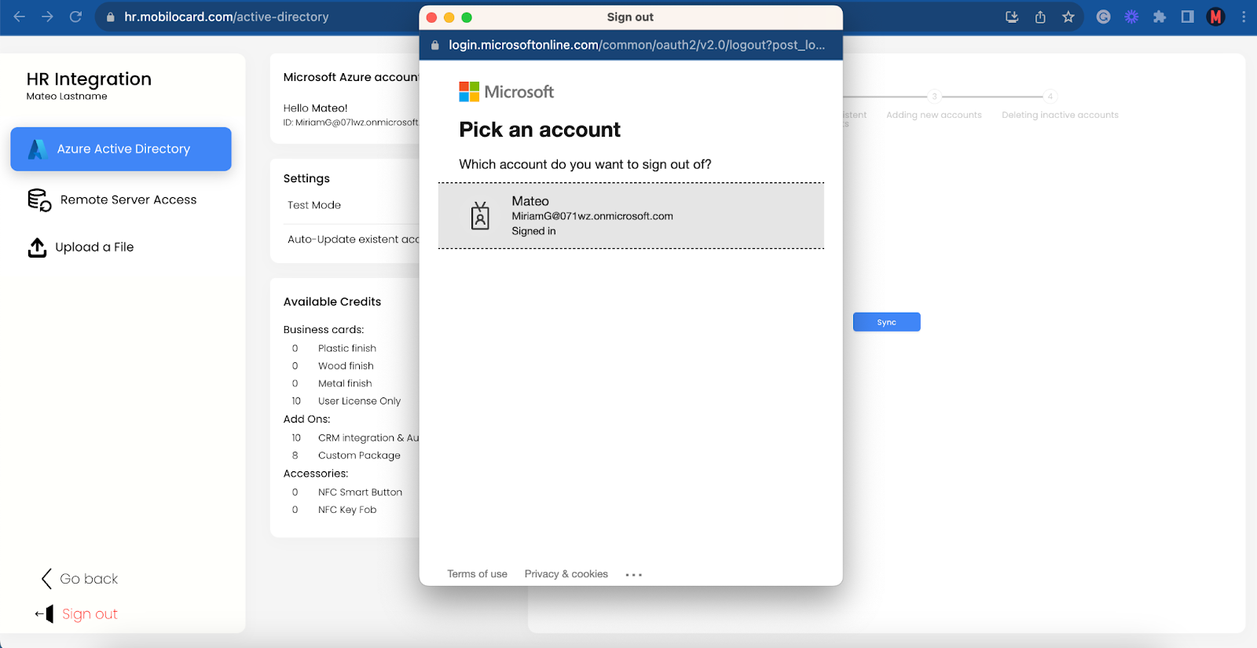Open the extensions puzzle icon
1257x648 pixels.
pyautogui.click(x=1160, y=16)
